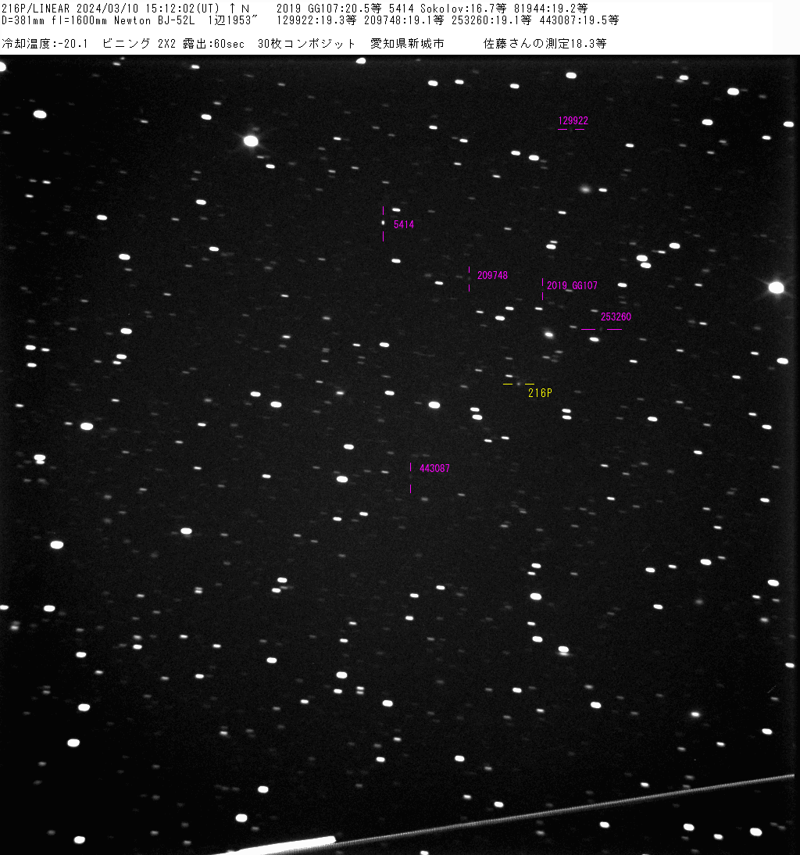Image resolution: width=800 pixels, height=855 pixels.
Task: Click the 30枚コンポジット header text
Action: pos(307,44)
